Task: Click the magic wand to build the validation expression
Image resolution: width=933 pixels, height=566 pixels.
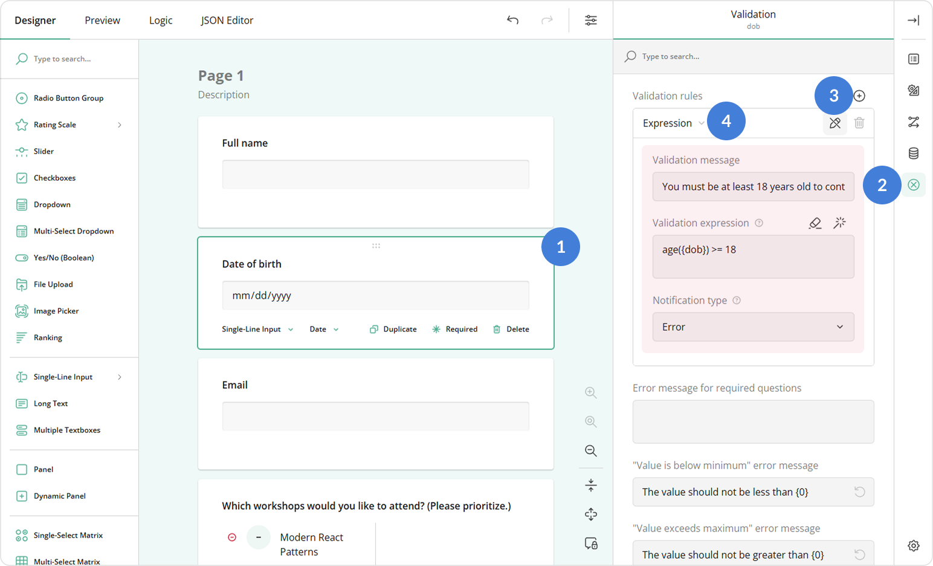Action: pyautogui.click(x=839, y=223)
